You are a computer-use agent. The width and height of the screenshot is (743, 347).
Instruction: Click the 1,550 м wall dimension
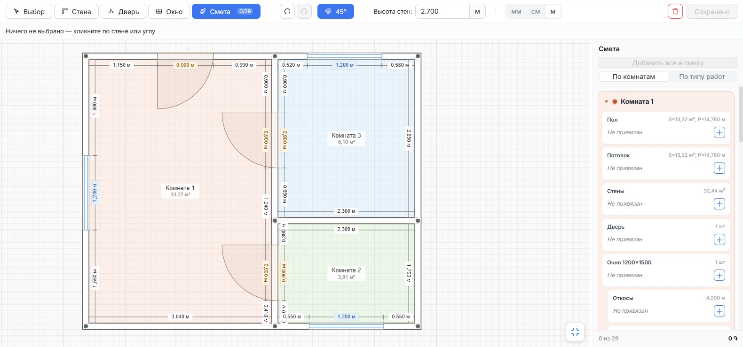[x=95, y=278]
